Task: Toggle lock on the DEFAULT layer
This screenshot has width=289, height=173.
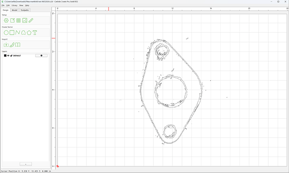Action: tap(11, 56)
